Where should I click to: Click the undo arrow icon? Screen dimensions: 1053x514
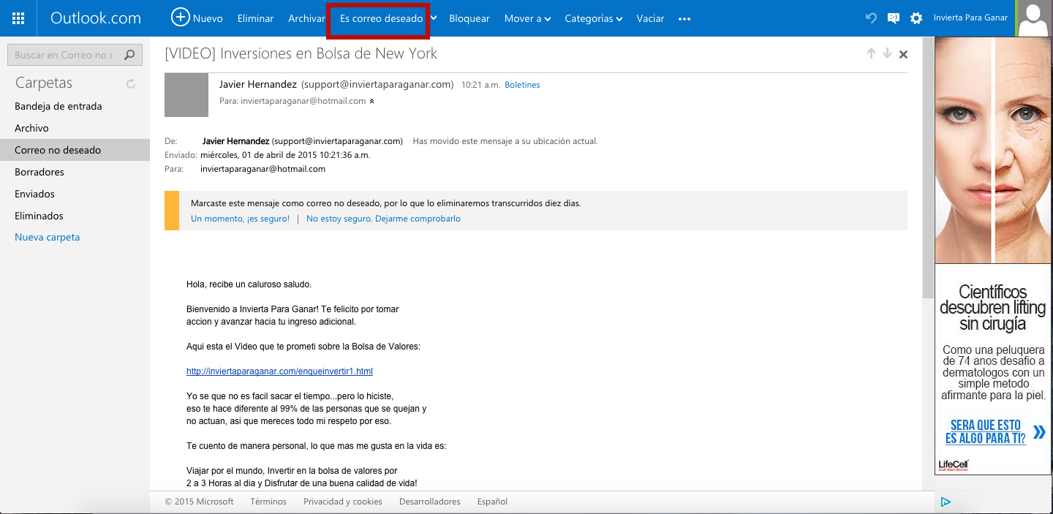870,18
